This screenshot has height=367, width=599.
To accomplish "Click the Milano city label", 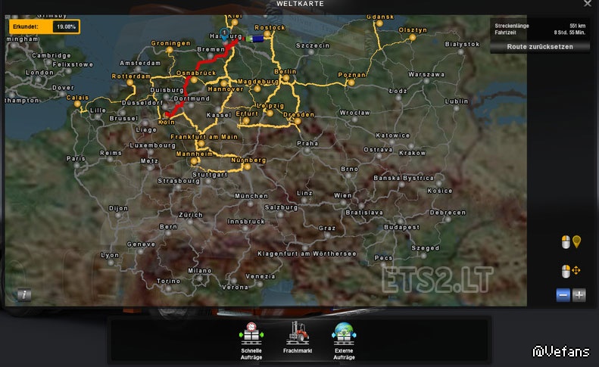I will pyautogui.click(x=200, y=271).
